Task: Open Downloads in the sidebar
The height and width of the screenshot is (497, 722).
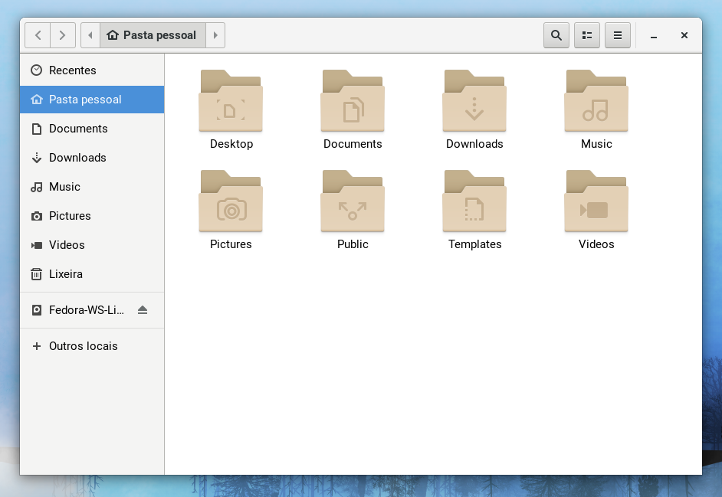Action: (92, 158)
